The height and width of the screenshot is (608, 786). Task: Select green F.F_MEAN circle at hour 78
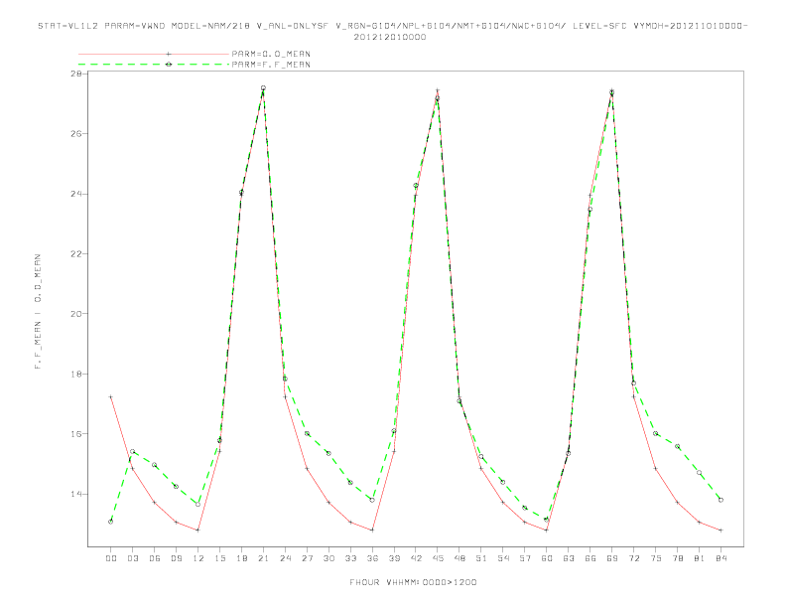pos(677,446)
